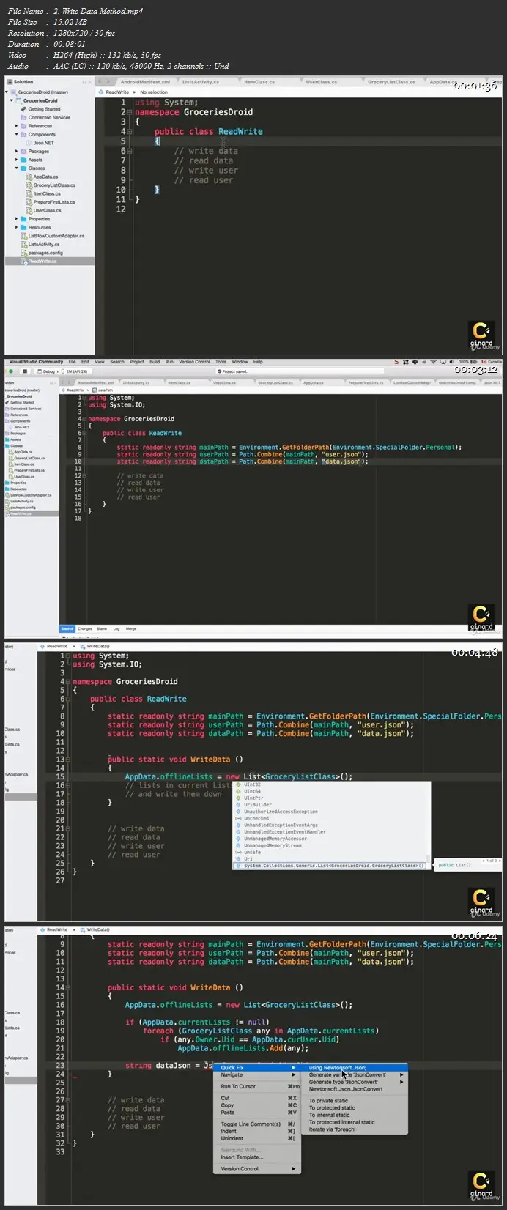Switch to the Merge tab at the editor bottom
The width and height of the screenshot is (507, 1210).
(131, 628)
